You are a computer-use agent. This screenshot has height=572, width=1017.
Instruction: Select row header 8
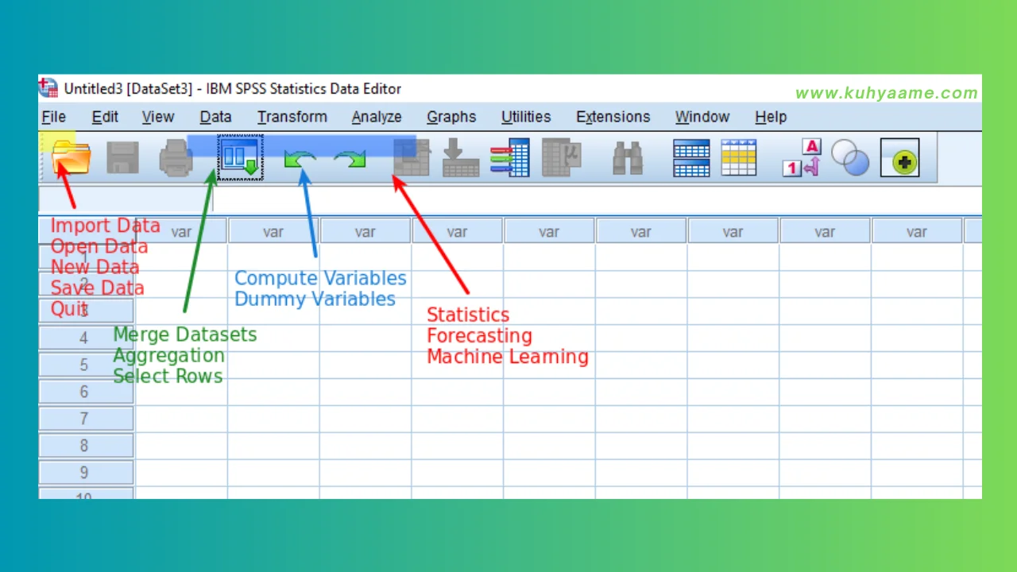coord(86,446)
